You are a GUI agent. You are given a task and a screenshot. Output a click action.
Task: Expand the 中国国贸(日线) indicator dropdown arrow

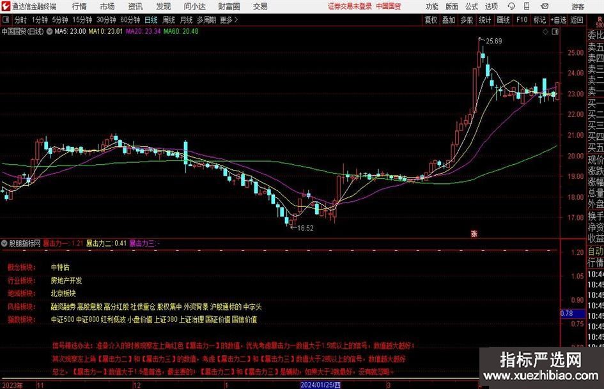50,31
